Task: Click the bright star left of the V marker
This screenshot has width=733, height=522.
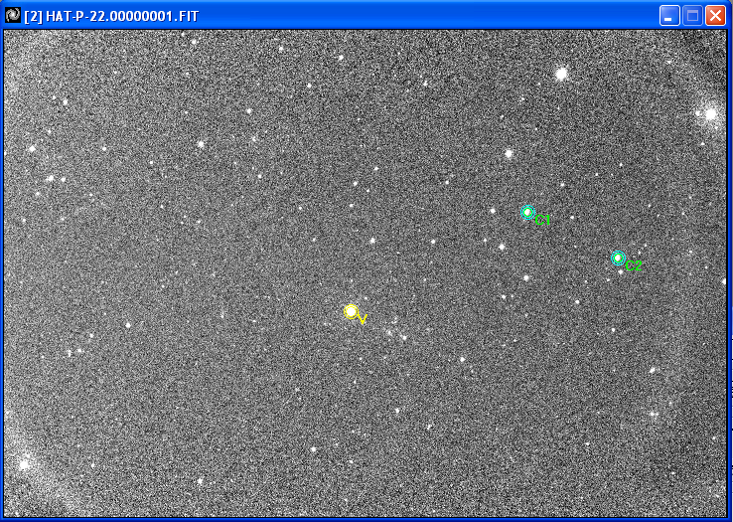Action: 128,324
